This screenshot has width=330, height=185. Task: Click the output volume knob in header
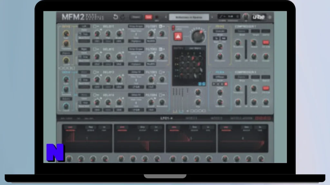click(246, 16)
